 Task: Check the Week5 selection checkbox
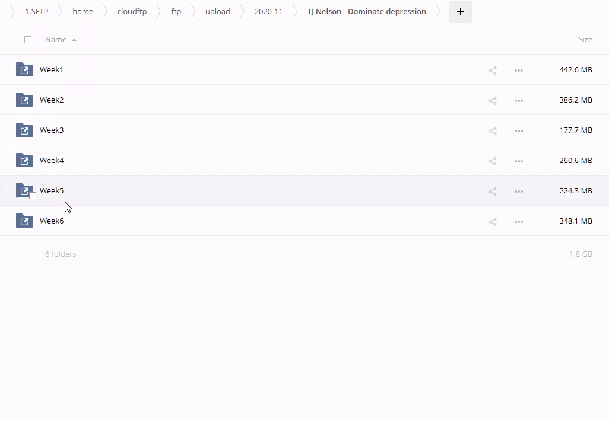[x=33, y=196]
